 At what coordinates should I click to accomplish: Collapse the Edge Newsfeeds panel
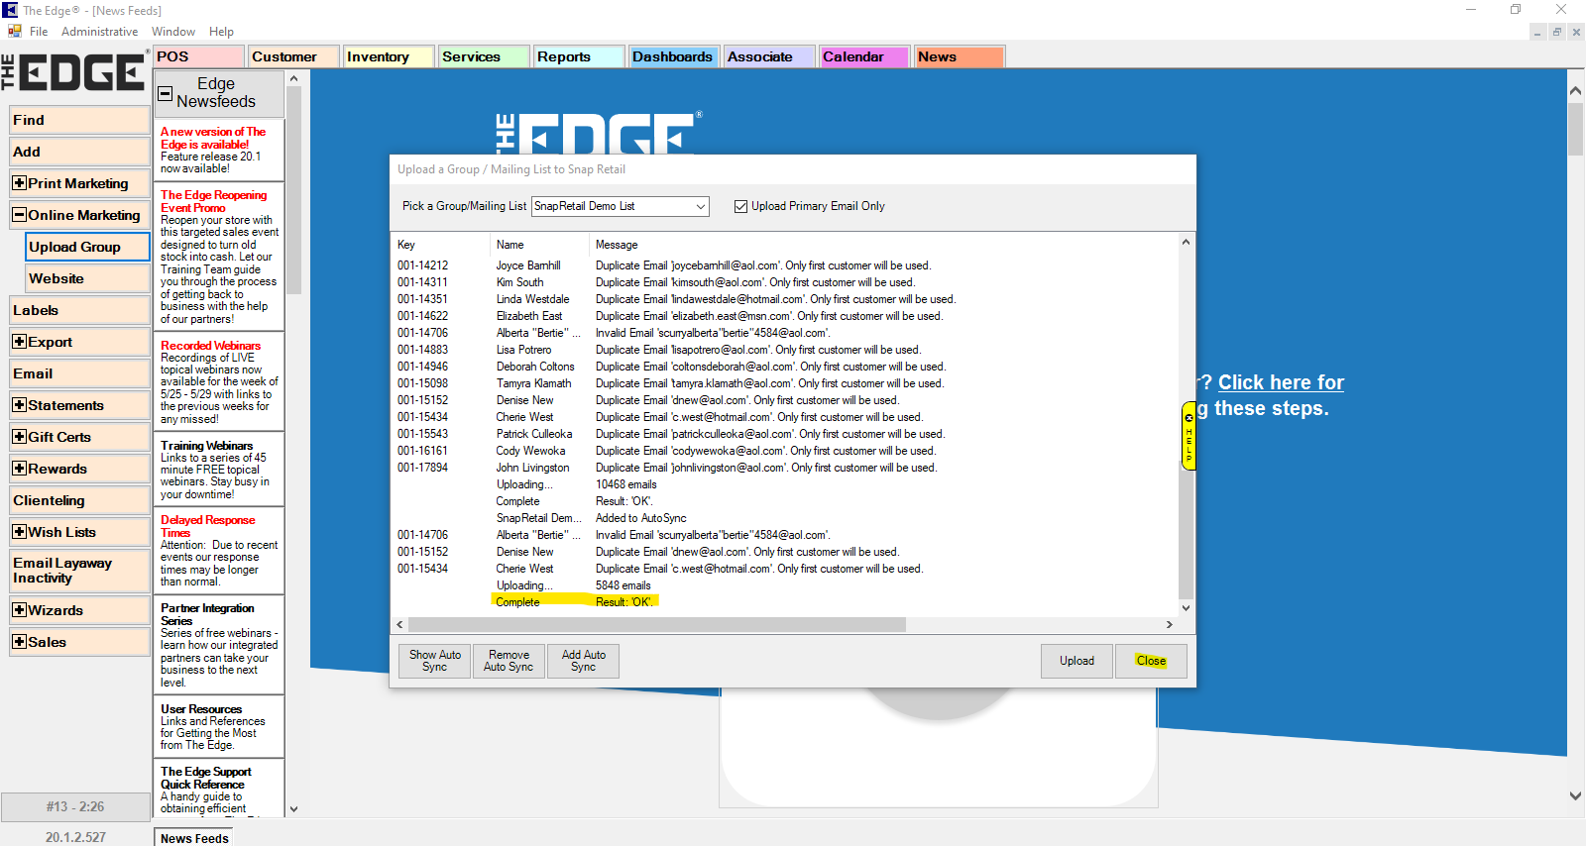pyautogui.click(x=166, y=94)
